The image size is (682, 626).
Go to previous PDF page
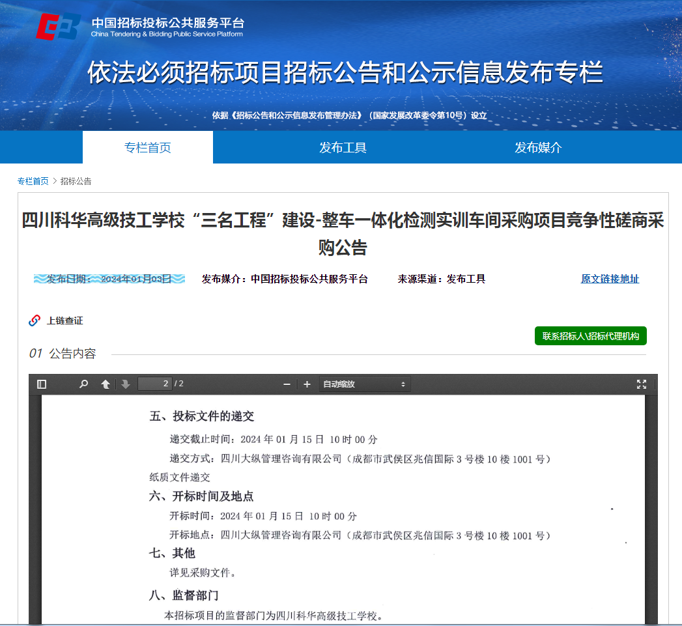click(x=106, y=384)
